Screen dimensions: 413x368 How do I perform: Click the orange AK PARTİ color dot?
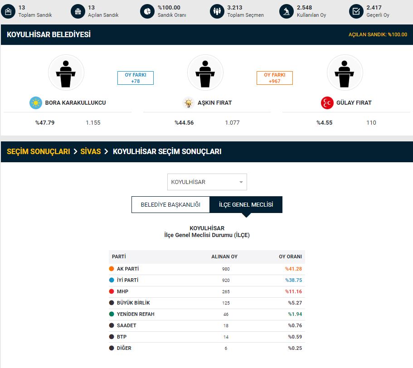pos(112,269)
